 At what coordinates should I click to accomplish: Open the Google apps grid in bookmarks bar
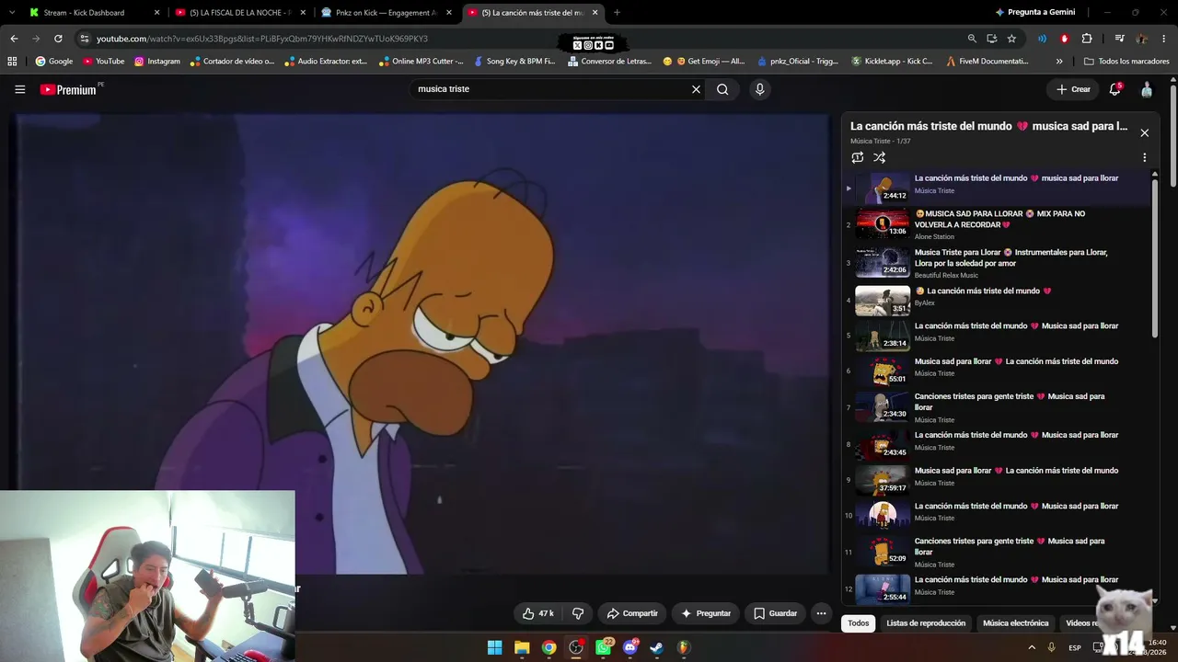tap(12, 62)
